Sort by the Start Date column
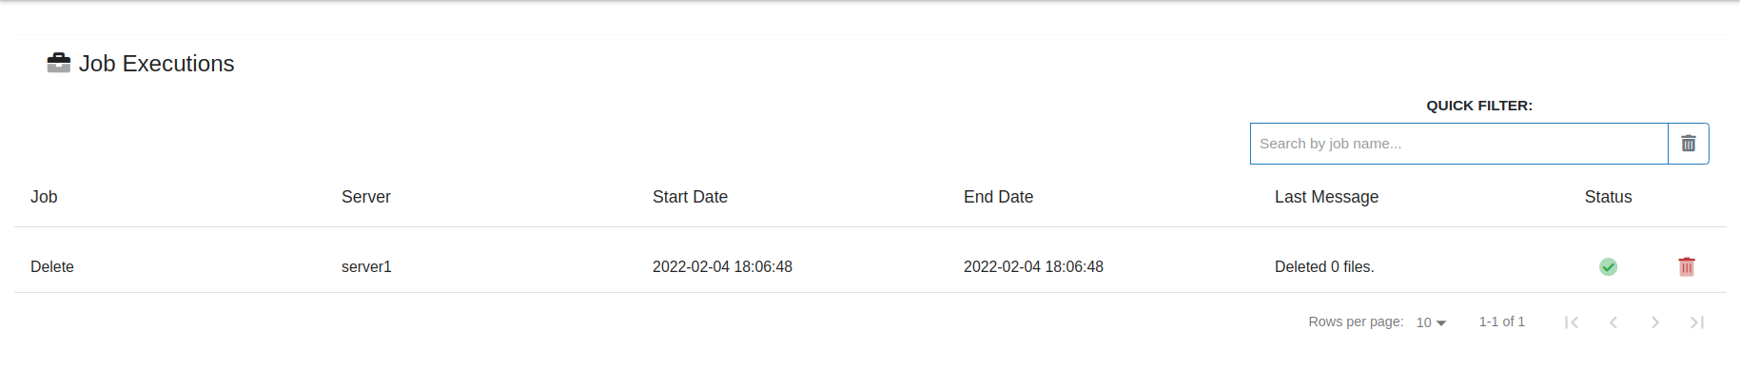 point(690,197)
